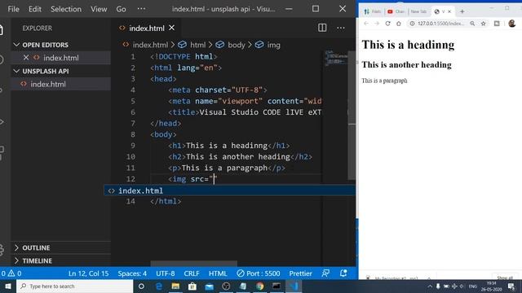Switch to the index.html editor tab
Screen dimensions: 522x293
[147, 28]
